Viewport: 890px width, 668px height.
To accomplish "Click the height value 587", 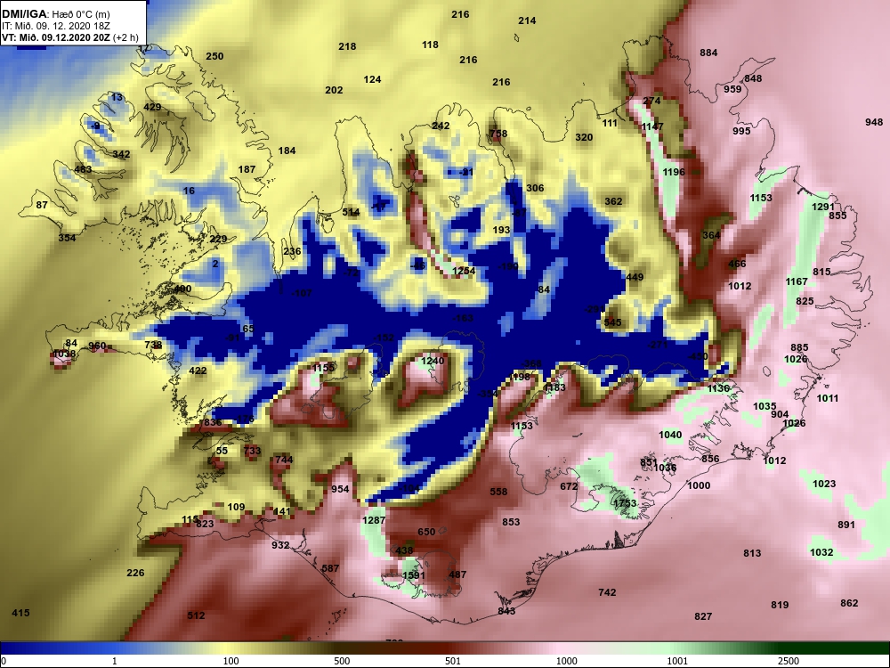I will (x=330, y=568).
